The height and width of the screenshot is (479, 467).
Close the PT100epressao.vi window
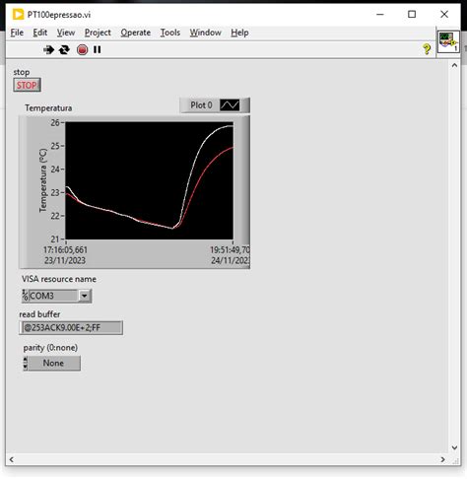tap(444, 14)
